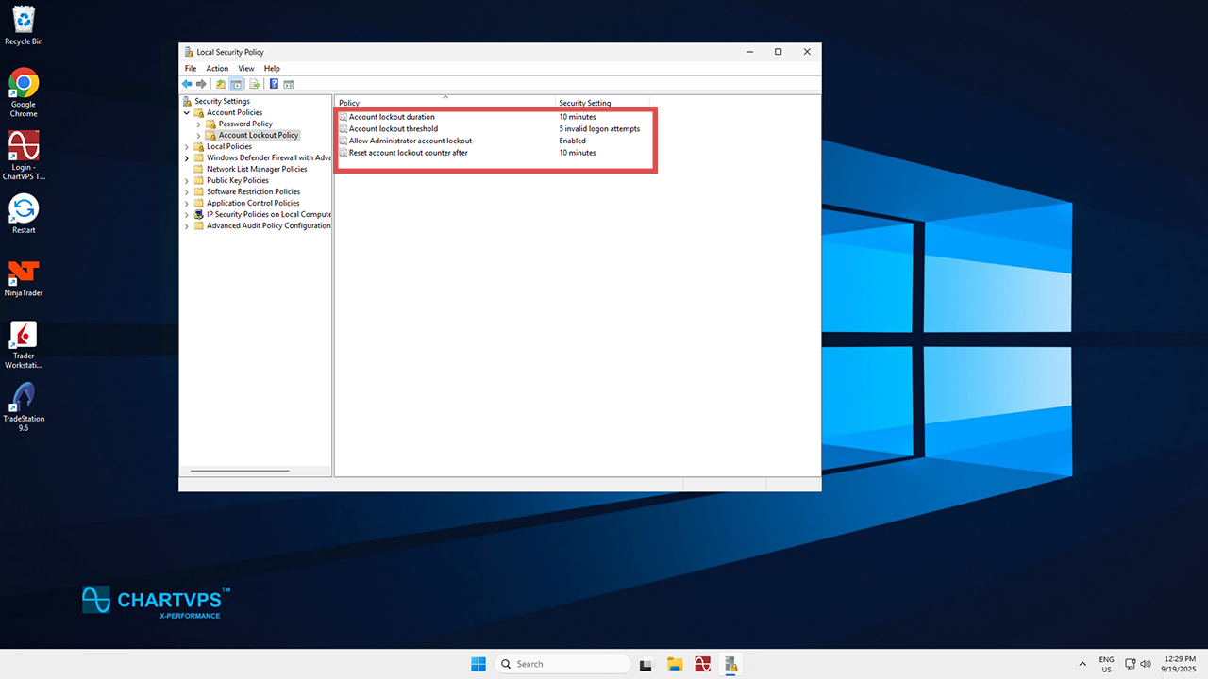This screenshot has height=679, width=1208.
Task: Collapse the Account Policies tree node
Action: pyautogui.click(x=187, y=113)
